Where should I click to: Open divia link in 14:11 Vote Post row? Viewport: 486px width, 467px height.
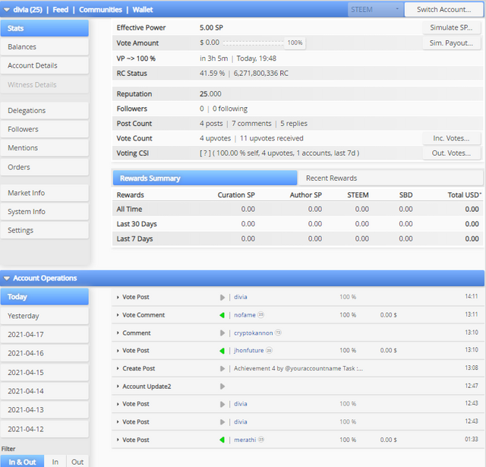241,297
